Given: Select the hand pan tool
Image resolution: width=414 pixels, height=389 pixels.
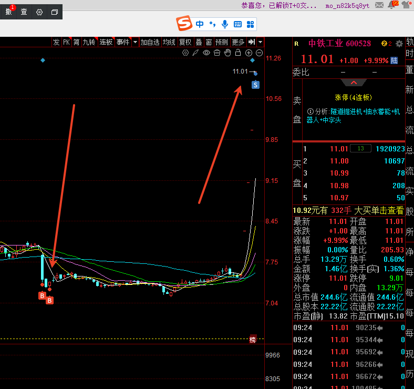Looking at the screenshot, I should tap(227, 53).
